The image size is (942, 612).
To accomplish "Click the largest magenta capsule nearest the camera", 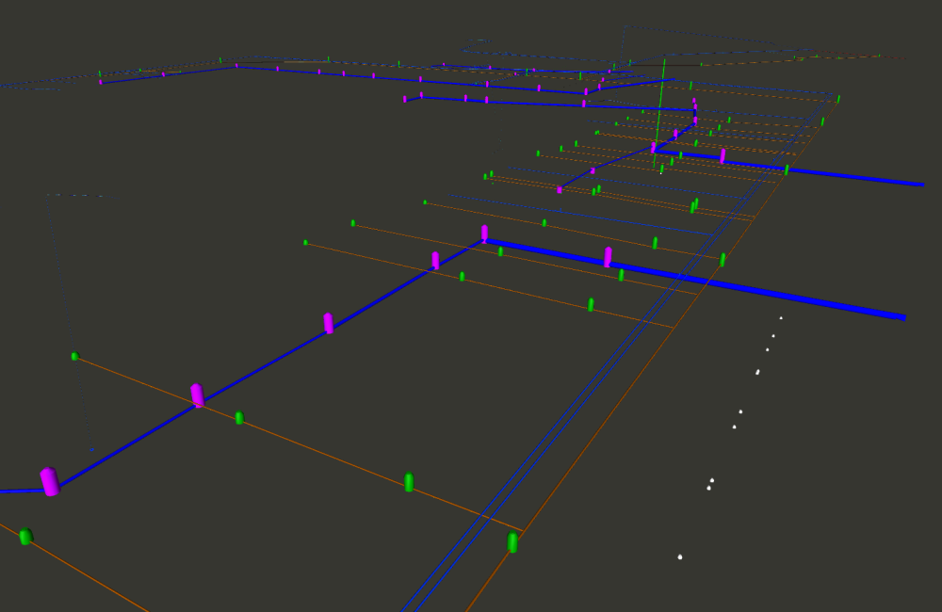I will point(50,481).
